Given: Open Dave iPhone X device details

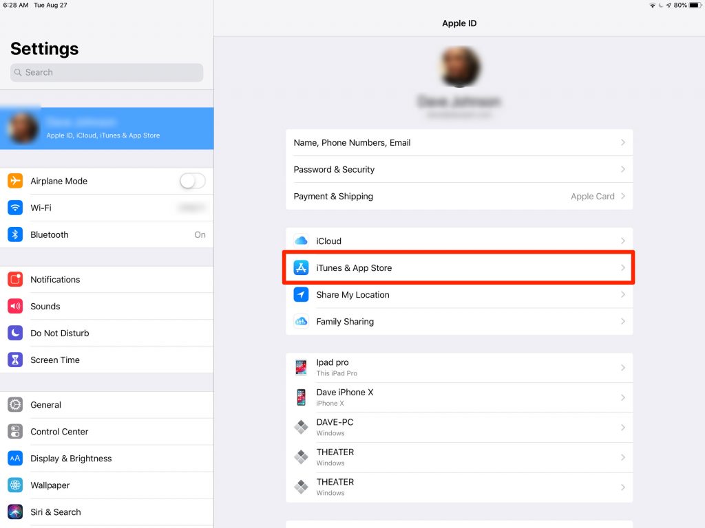Looking at the screenshot, I should tap(459, 397).
